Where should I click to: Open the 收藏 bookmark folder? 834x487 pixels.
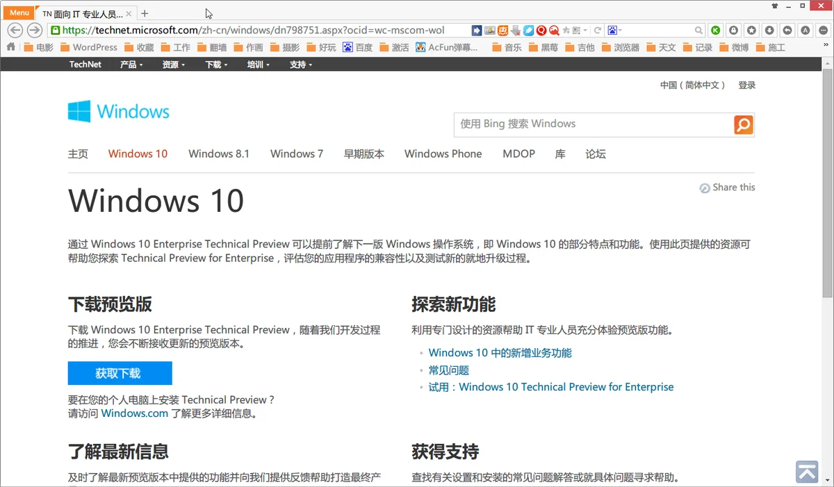point(139,47)
